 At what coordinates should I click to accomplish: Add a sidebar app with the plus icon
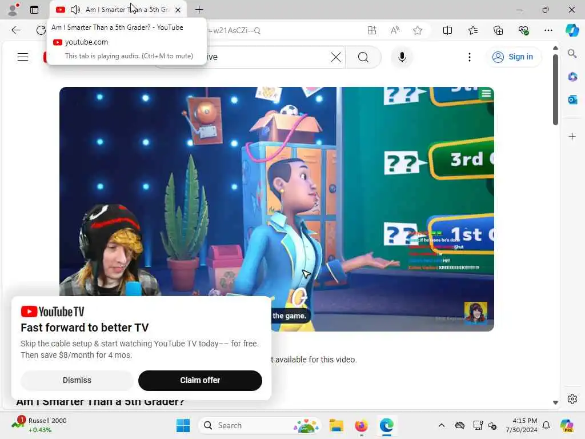click(572, 136)
